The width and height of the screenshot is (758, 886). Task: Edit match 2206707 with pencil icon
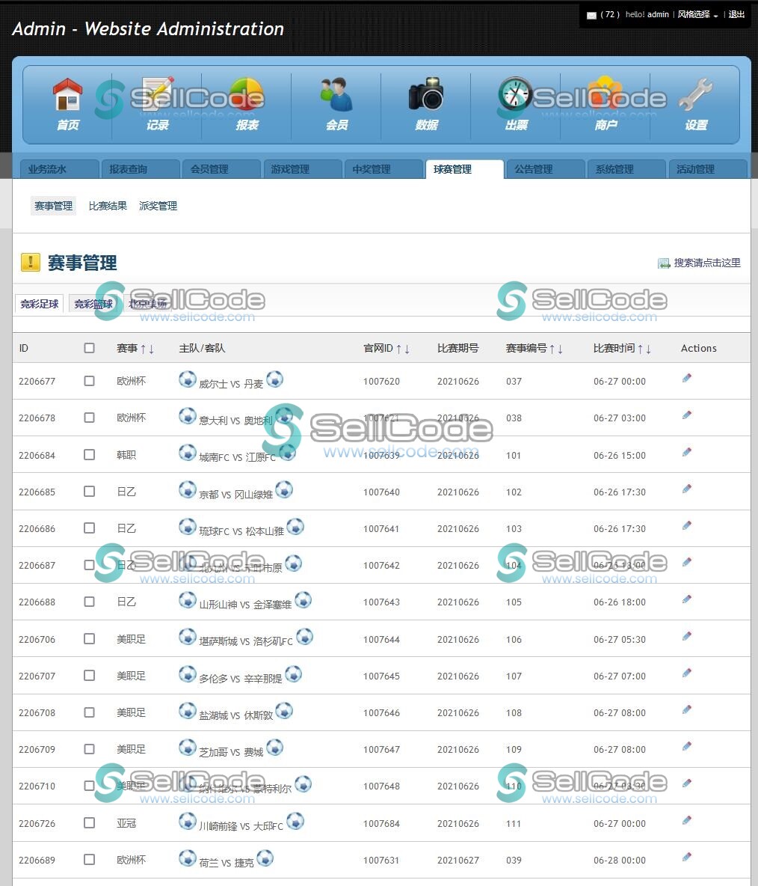687,673
